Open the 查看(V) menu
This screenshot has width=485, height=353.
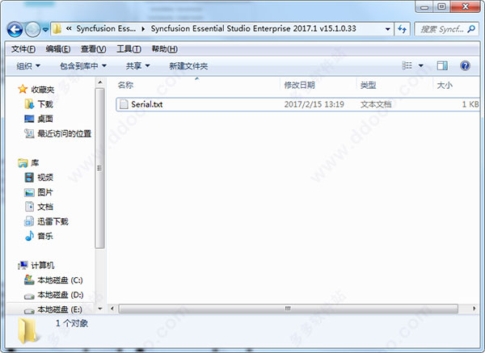(x=94, y=48)
